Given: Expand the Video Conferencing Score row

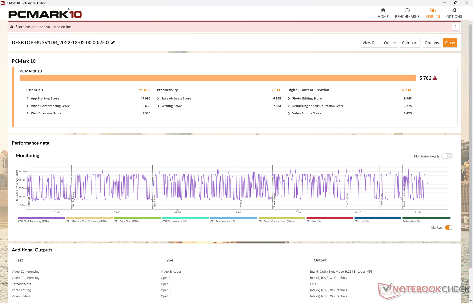Looking at the screenshot, I should point(28,106).
